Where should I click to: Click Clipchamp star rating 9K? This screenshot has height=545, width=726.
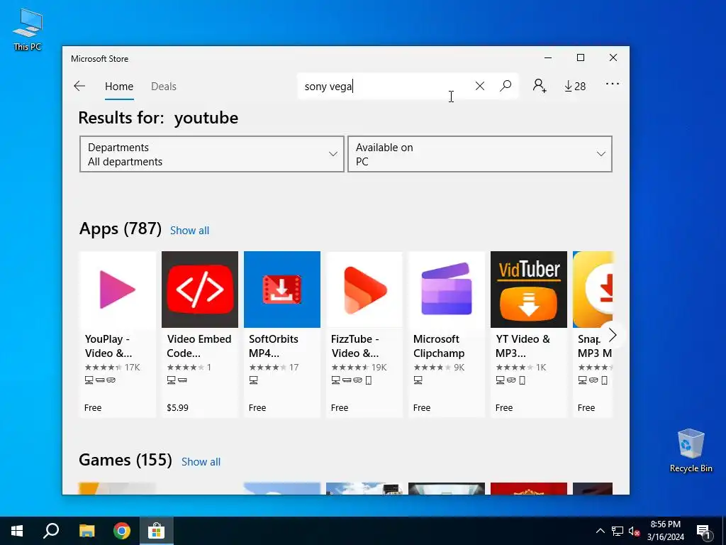point(439,368)
